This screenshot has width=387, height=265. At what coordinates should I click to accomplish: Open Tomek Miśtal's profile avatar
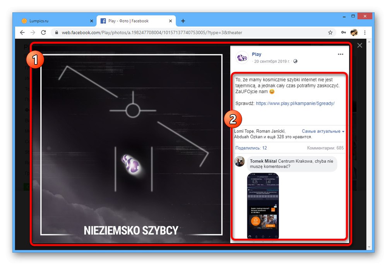[240, 161]
